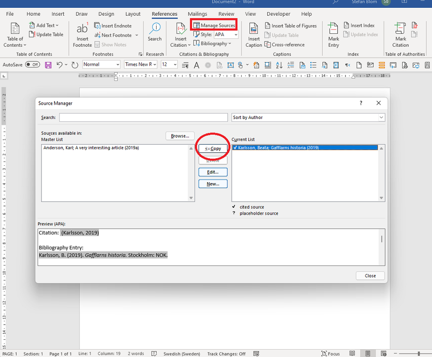
Task: Switch to Web Layout view
Action: click(x=384, y=354)
